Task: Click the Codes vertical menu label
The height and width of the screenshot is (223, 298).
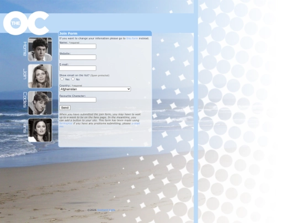Action: 25,100
